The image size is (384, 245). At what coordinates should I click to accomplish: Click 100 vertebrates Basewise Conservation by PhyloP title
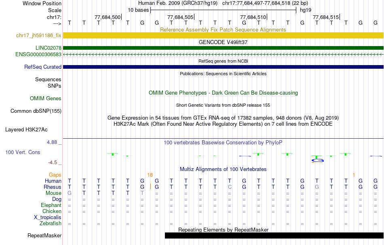223,143
